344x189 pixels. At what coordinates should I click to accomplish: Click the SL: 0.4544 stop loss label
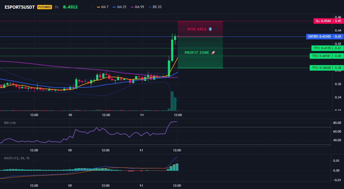click(323, 21)
